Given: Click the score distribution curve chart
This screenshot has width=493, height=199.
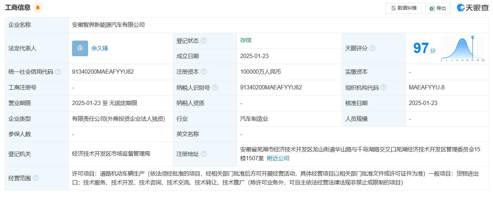Looking at the screenshot, I should click(x=462, y=48).
